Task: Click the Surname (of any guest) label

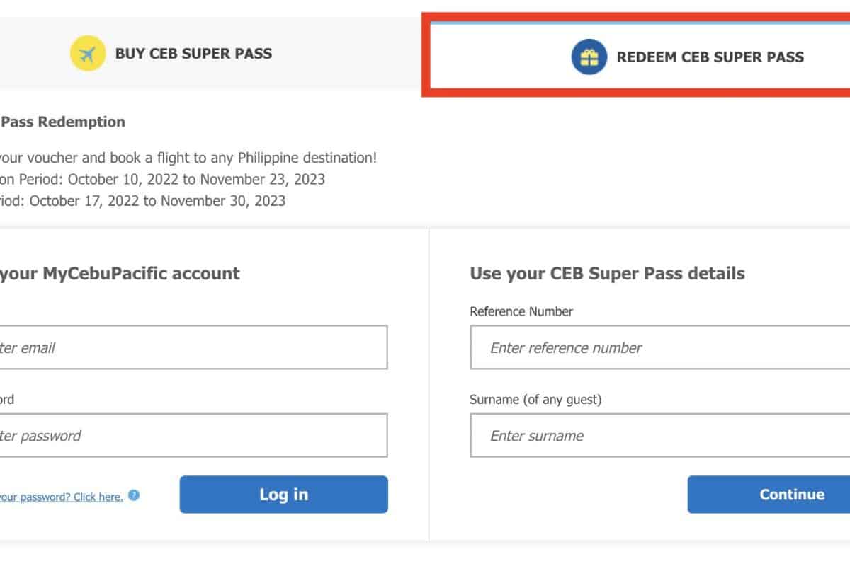Action: (535, 400)
